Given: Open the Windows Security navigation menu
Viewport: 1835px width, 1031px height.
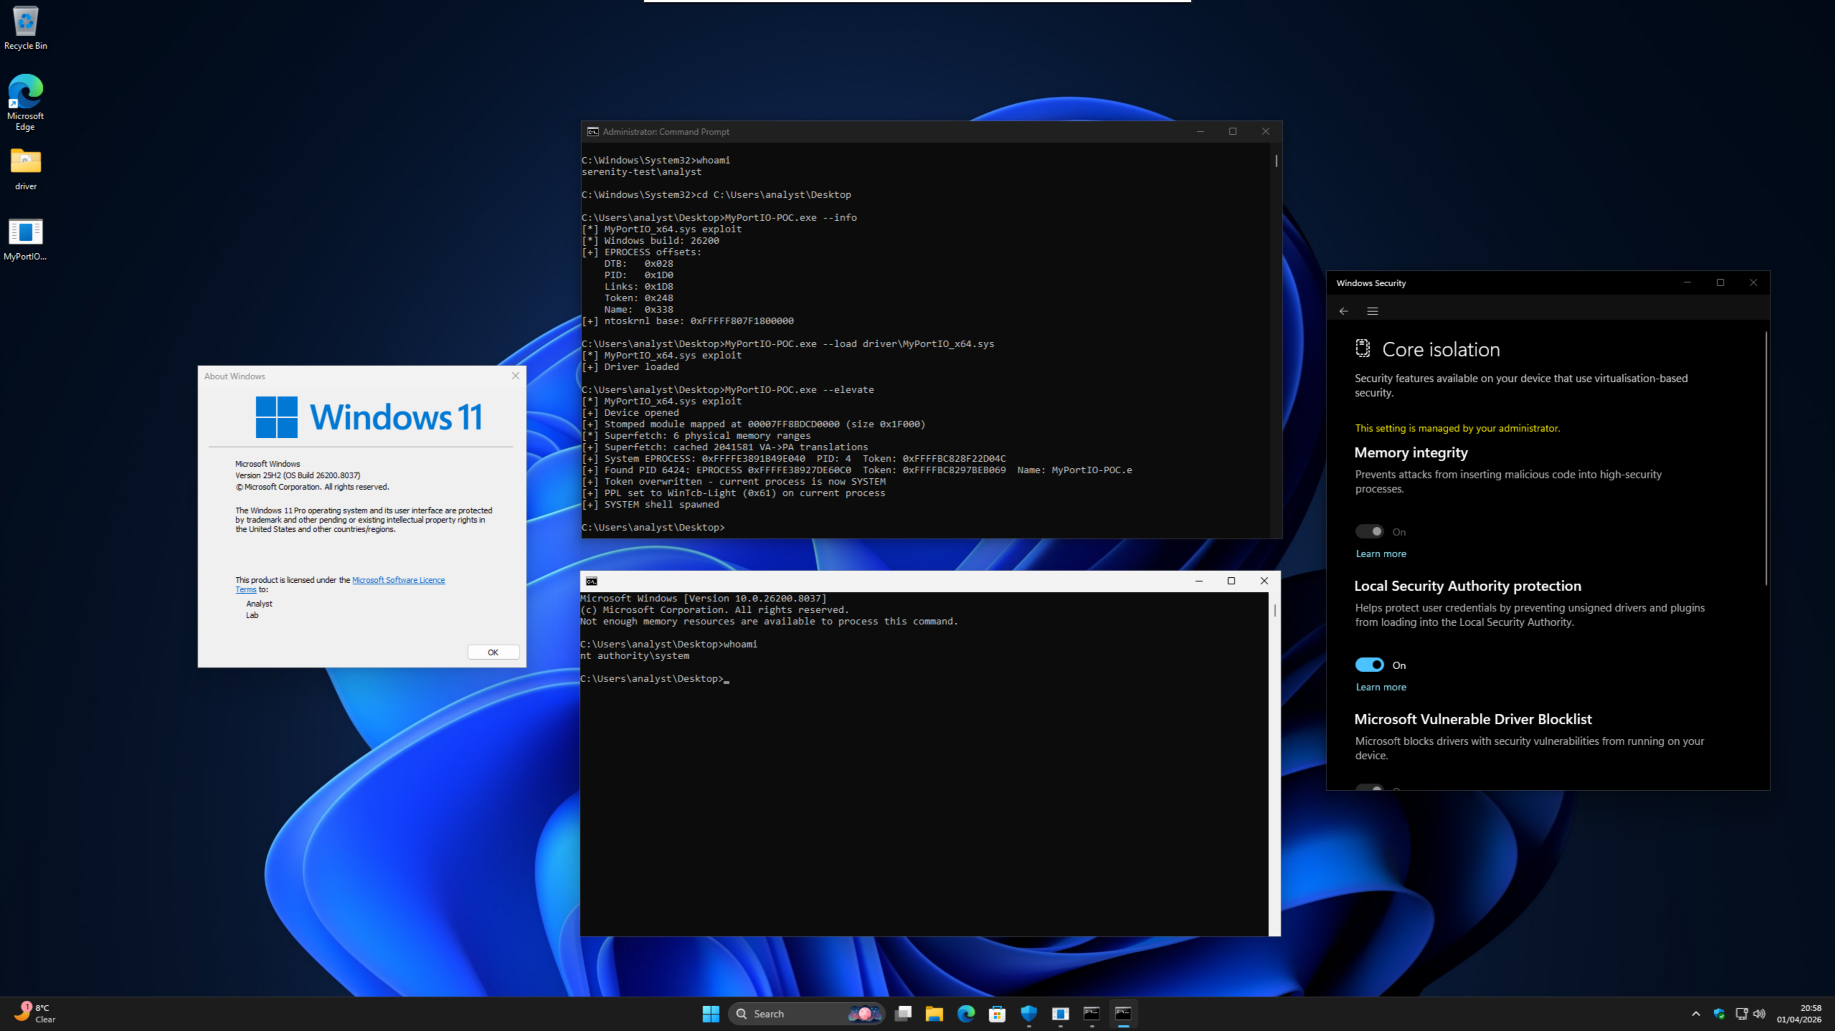Looking at the screenshot, I should 1372,311.
